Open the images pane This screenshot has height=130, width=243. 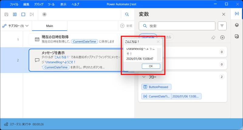237,36
